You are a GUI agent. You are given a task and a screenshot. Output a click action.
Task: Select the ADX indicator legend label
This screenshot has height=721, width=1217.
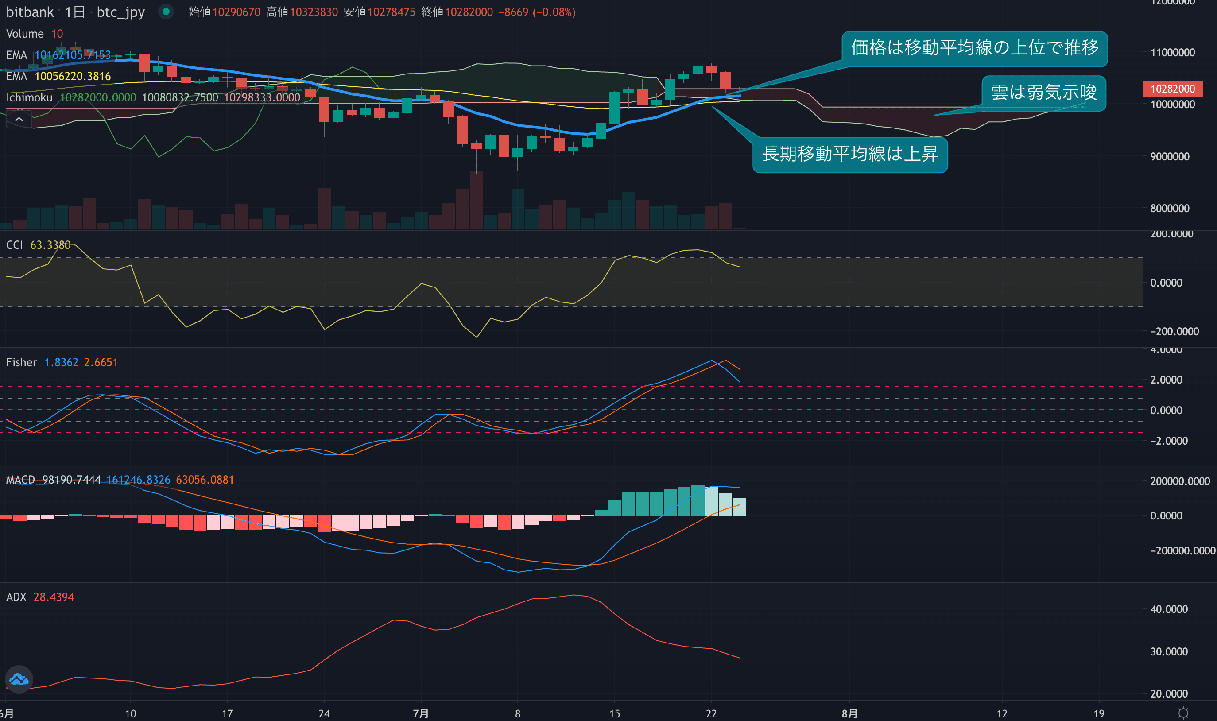click(16, 597)
